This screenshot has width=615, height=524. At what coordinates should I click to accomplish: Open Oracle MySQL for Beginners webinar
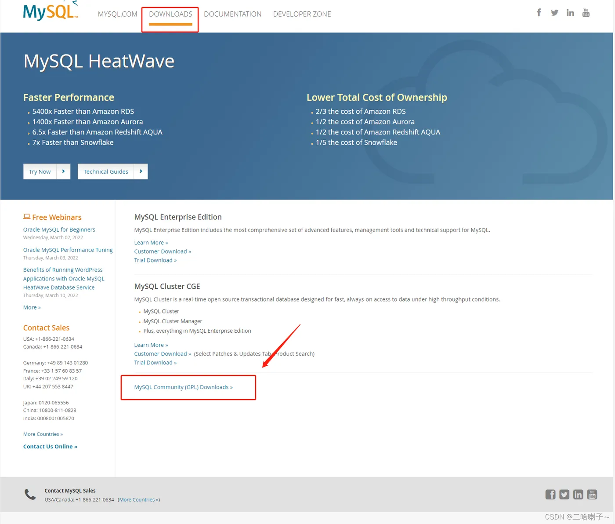pos(59,229)
